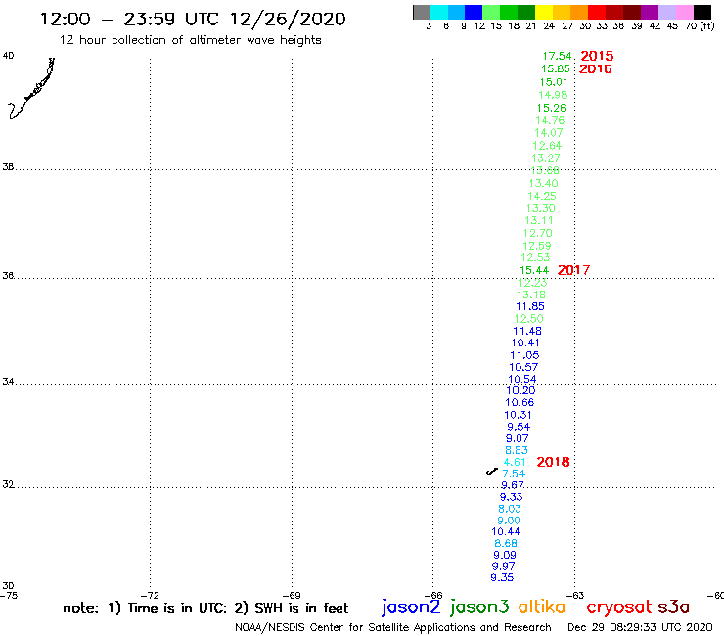The image size is (724, 636).
Task: Click the -69 longitude axis label
Action: tap(292, 595)
